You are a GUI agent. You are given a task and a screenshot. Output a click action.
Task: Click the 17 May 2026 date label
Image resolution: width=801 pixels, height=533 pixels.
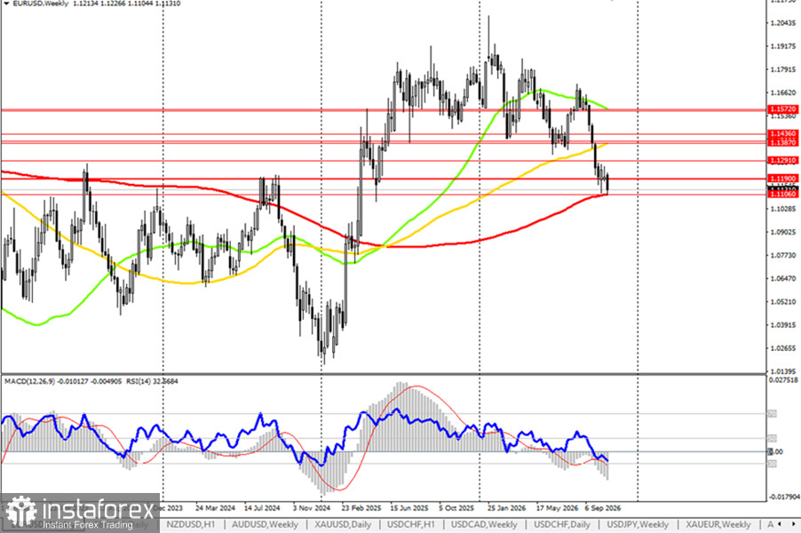coord(557,508)
